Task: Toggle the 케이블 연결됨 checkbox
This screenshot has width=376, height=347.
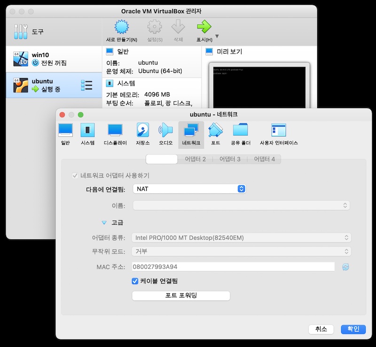Action: click(x=135, y=281)
